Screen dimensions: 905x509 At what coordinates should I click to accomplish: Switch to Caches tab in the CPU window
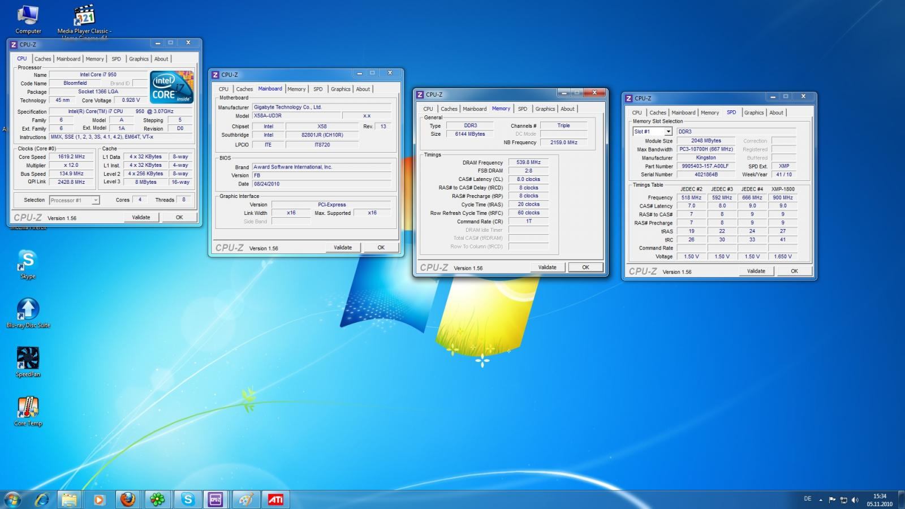(x=42, y=59)
